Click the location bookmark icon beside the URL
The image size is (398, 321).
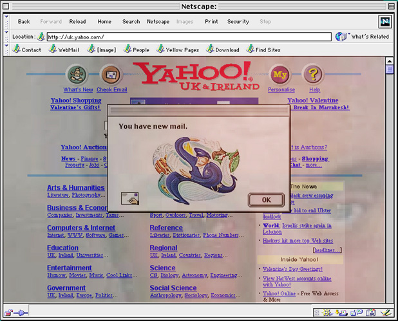coord(41,37)
